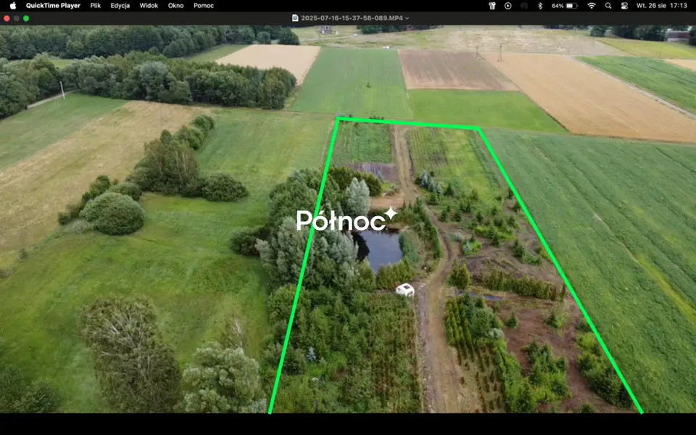The width and height of the screenshot is (696, 435).
Task: Open the Wi-Fi status menu
Action: (592, 6)
